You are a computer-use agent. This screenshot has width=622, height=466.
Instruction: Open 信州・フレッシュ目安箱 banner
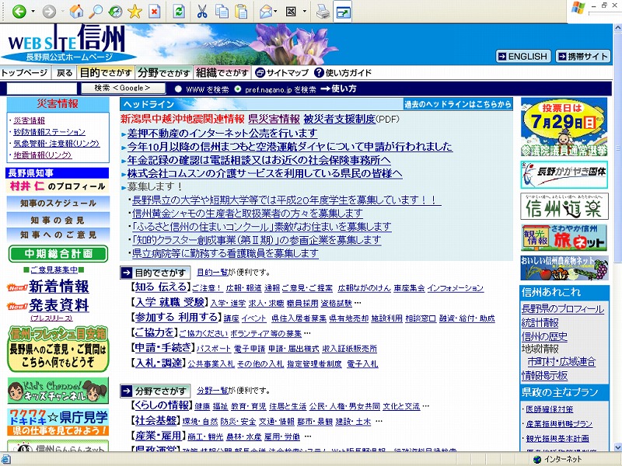point(58,349)
